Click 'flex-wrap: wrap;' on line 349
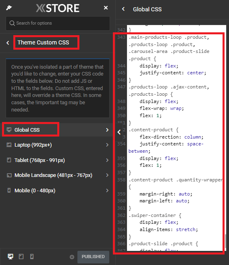 coord(162,108)
